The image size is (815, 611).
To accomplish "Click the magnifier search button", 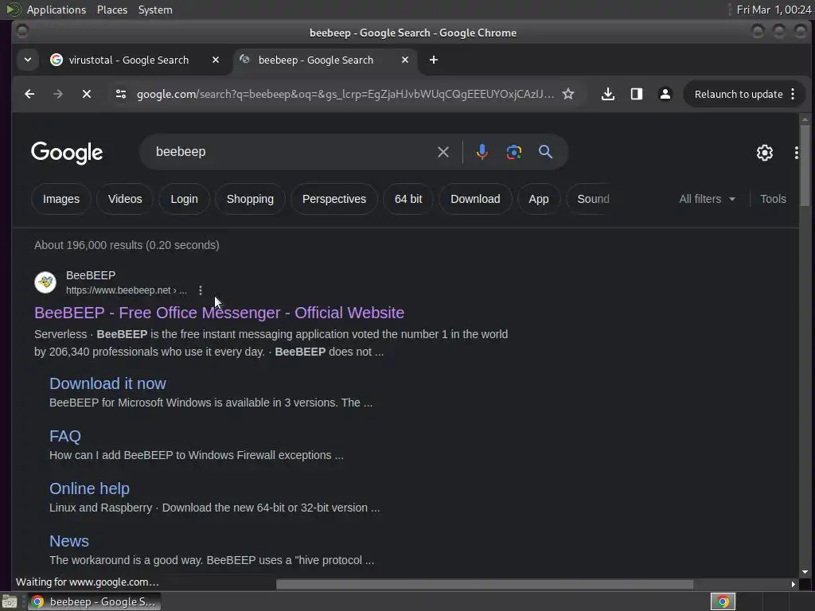I will [545, 152].
